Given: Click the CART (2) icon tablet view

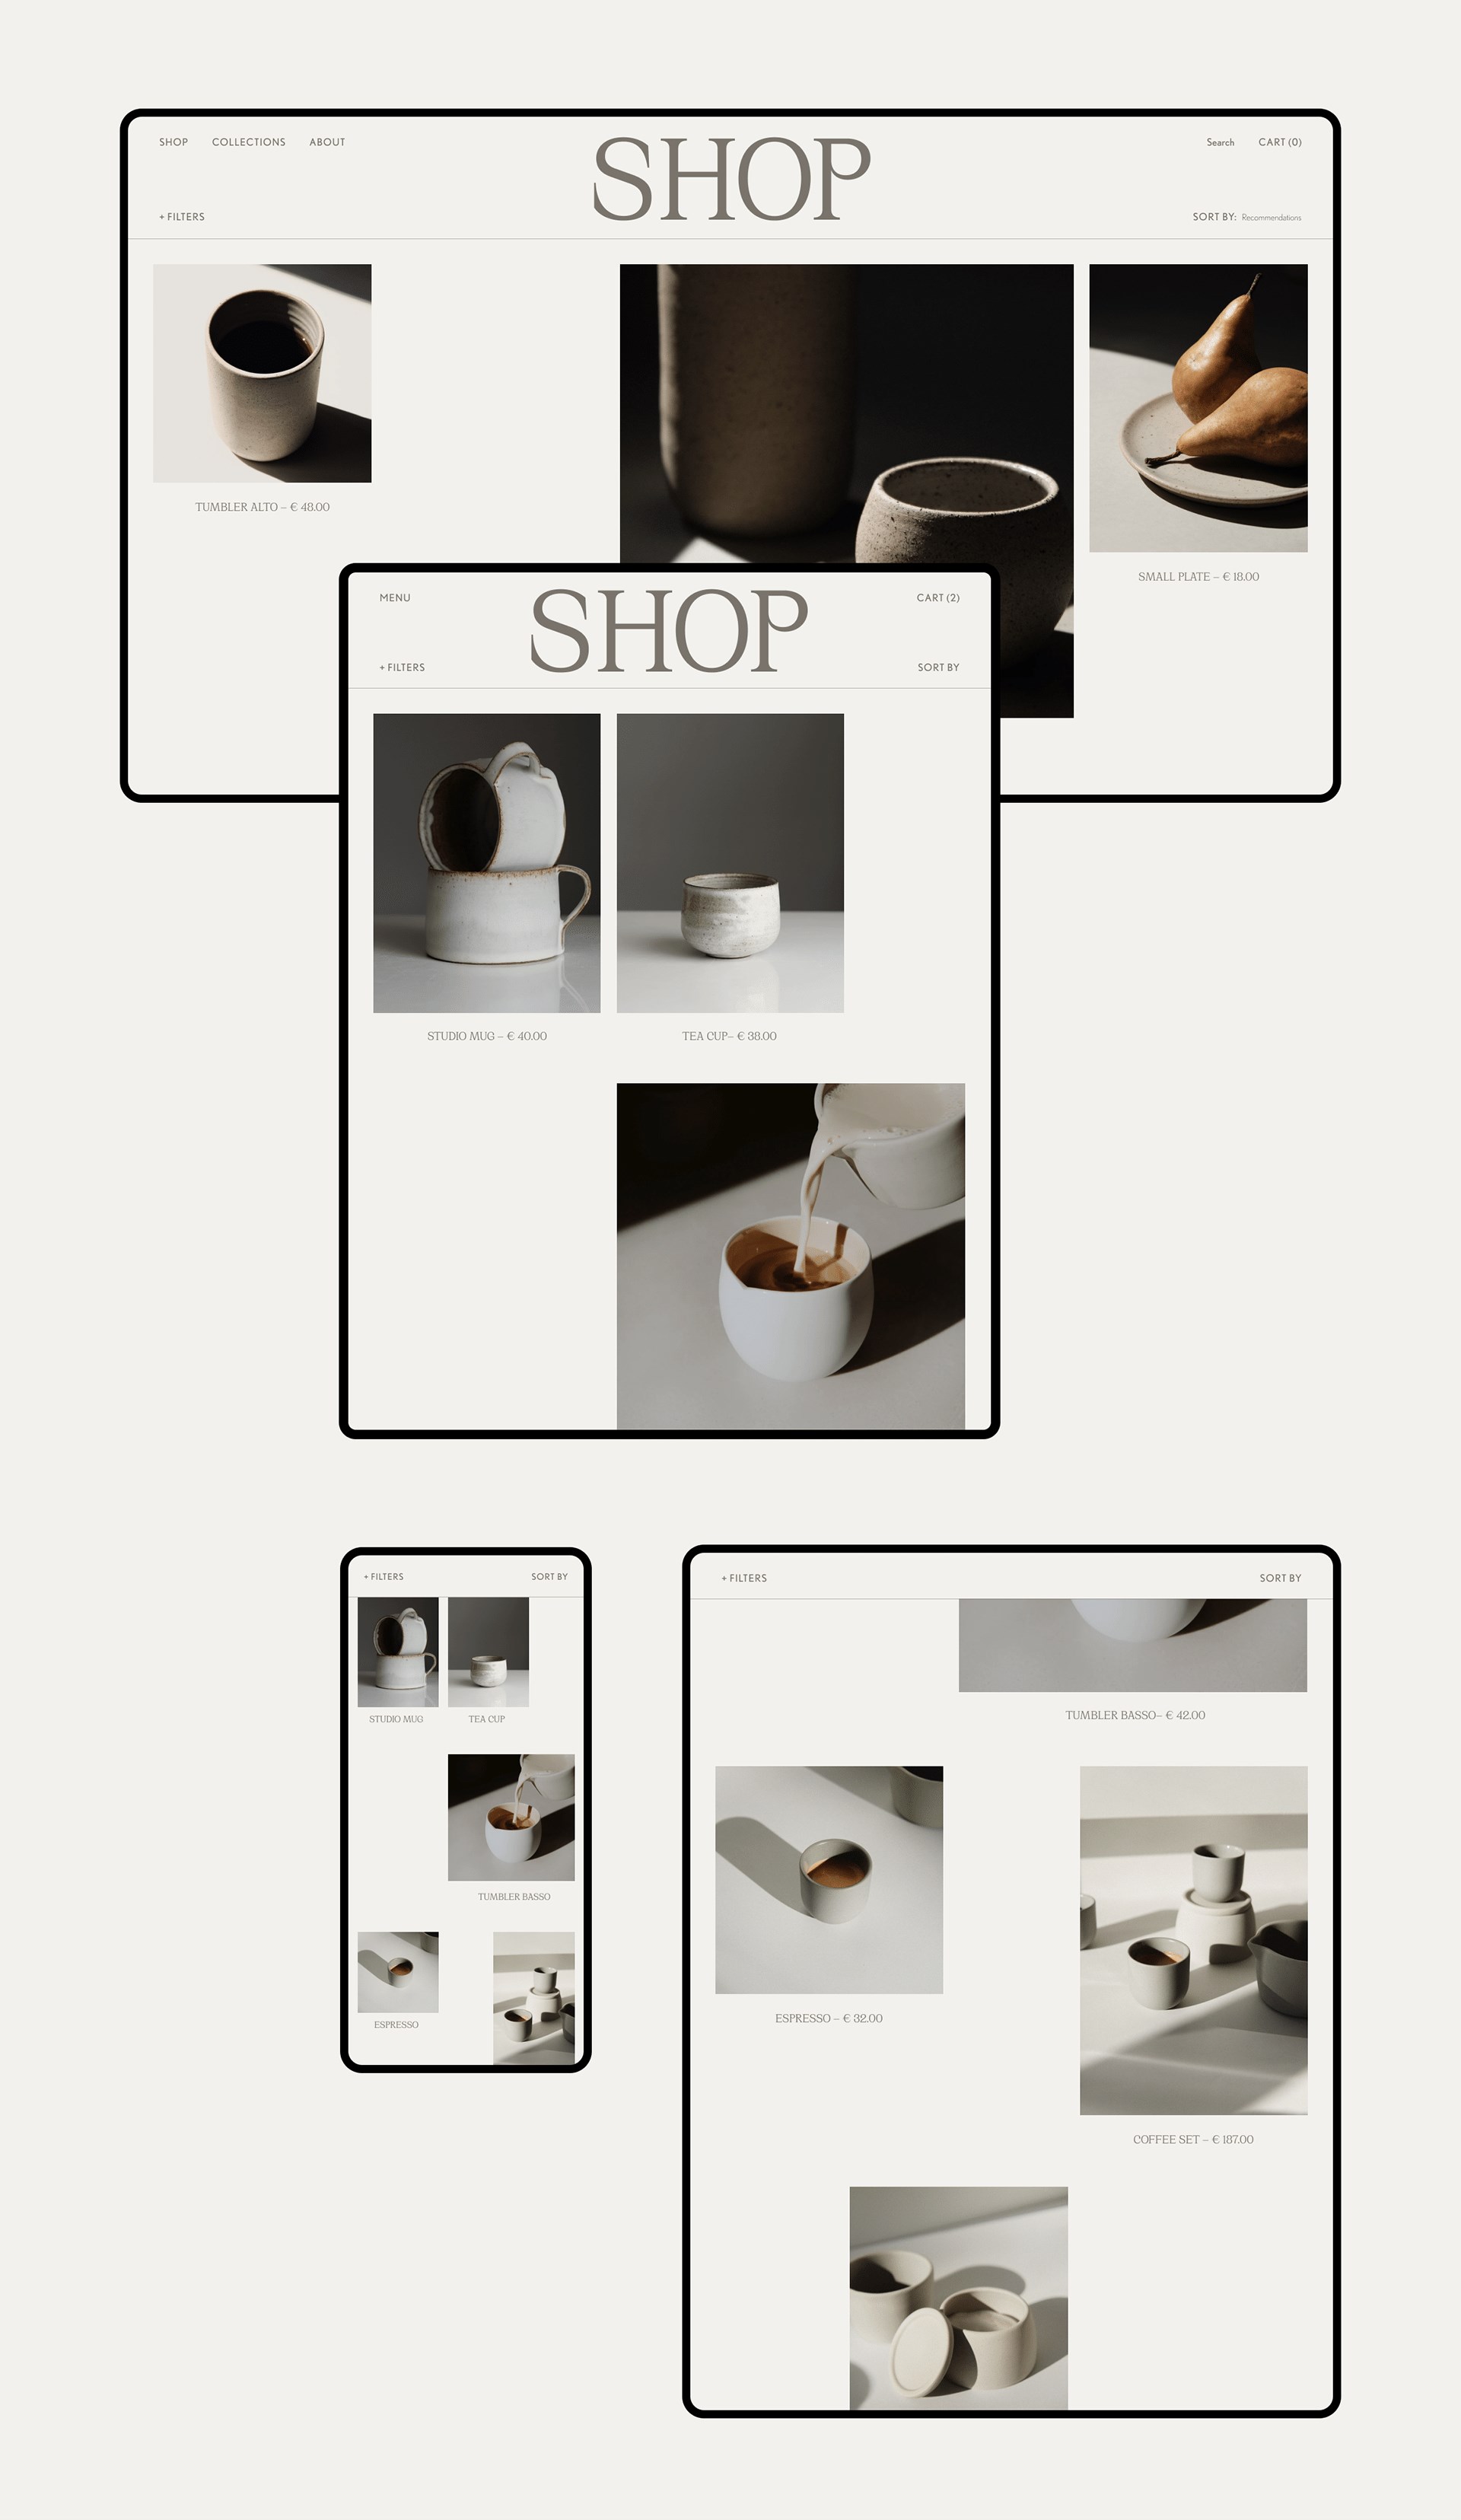Looking at the screenshot, I should click(939, 597).
